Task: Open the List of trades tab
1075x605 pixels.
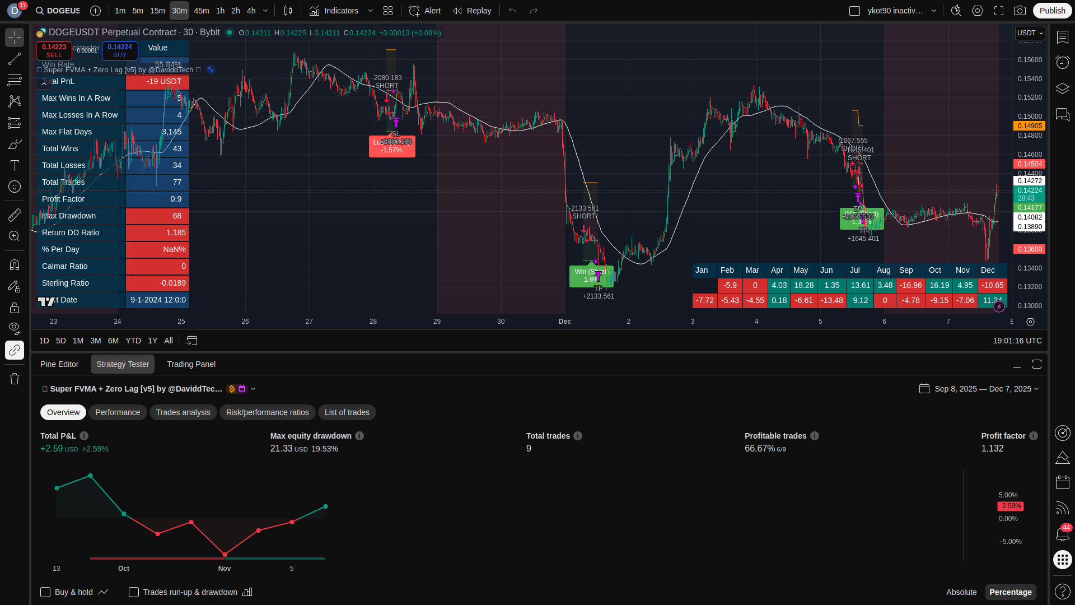Action: (347, 412)
